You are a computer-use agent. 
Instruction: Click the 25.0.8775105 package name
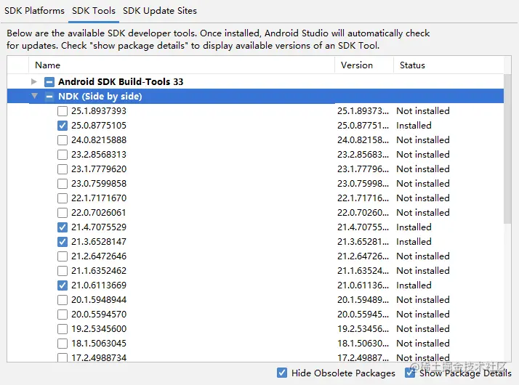[x=99, y=126]
